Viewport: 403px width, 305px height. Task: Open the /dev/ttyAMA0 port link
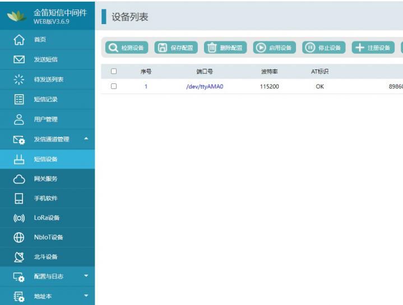pyautogui.click(x=205, y=87)
